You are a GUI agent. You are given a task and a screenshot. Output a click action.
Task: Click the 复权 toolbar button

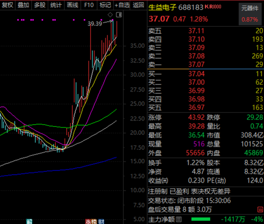tap(7, 5)
